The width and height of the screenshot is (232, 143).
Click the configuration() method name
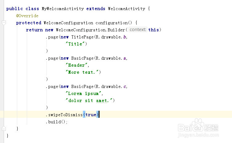coord(114,23)
